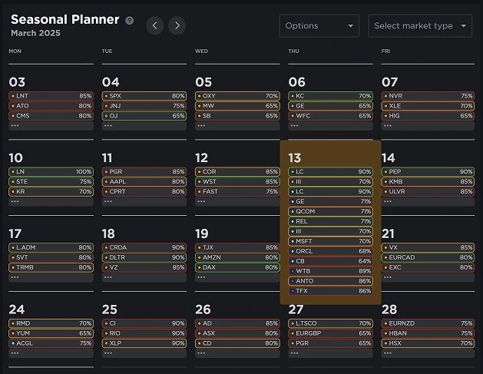Click AMZN 80% entry on March 19

pos(237,257)
